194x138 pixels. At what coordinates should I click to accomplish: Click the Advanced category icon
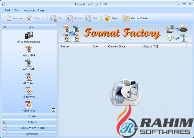[5, 134]
